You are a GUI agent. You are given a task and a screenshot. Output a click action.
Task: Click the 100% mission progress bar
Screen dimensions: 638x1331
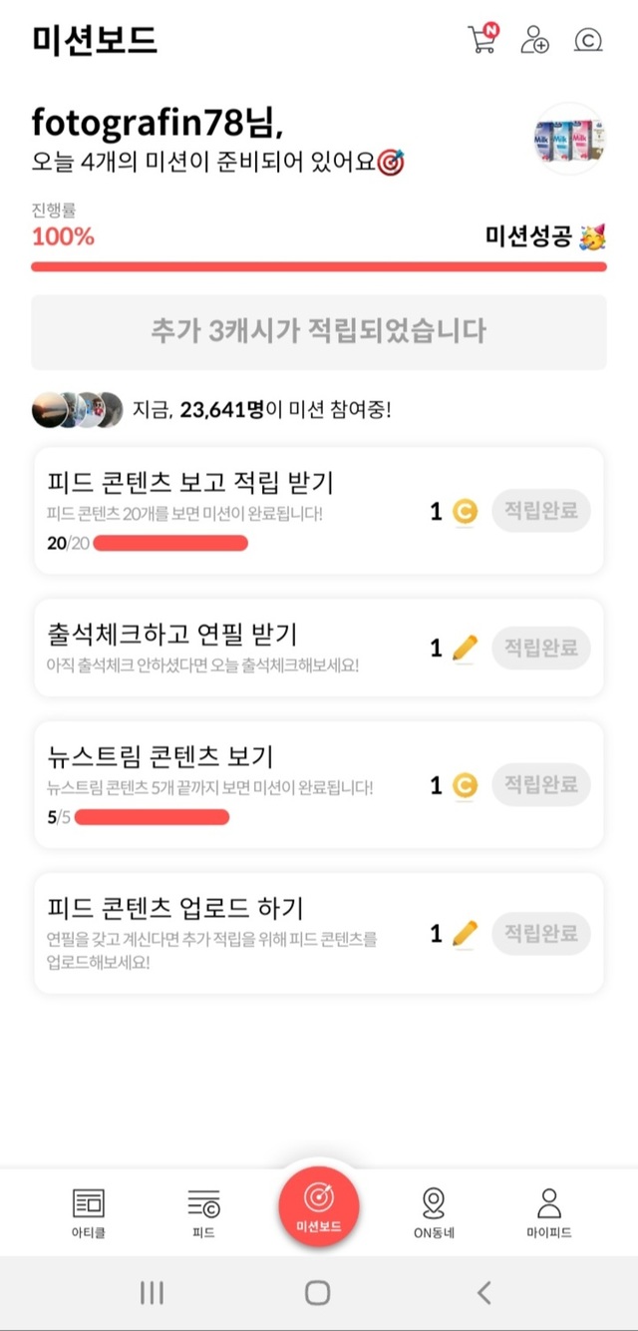319,266
